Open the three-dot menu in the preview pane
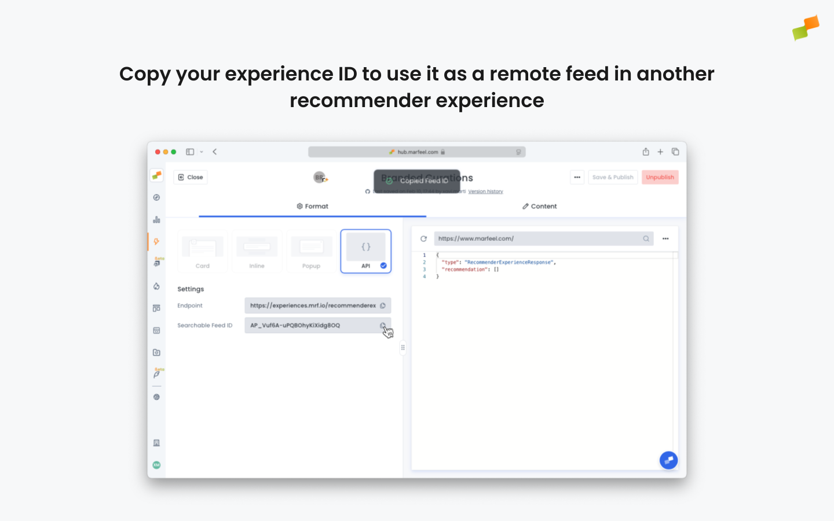The image size is (834, 521). (x=665, y=238)
